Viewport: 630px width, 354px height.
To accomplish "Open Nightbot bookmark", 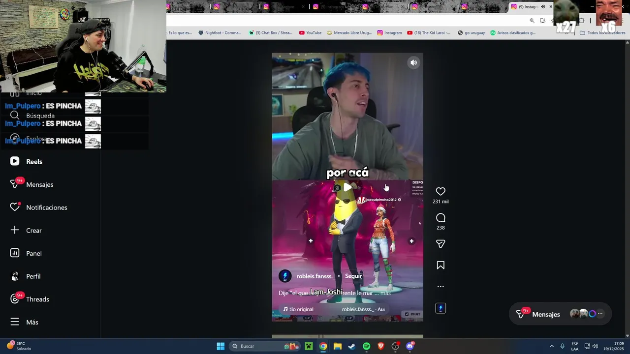I will (x=220, y=33).
